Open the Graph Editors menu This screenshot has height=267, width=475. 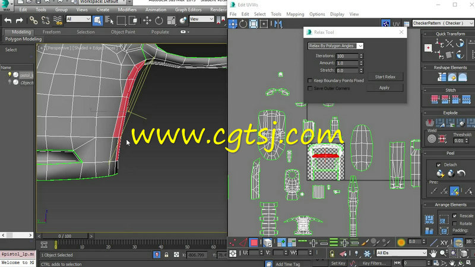[188, 9]
